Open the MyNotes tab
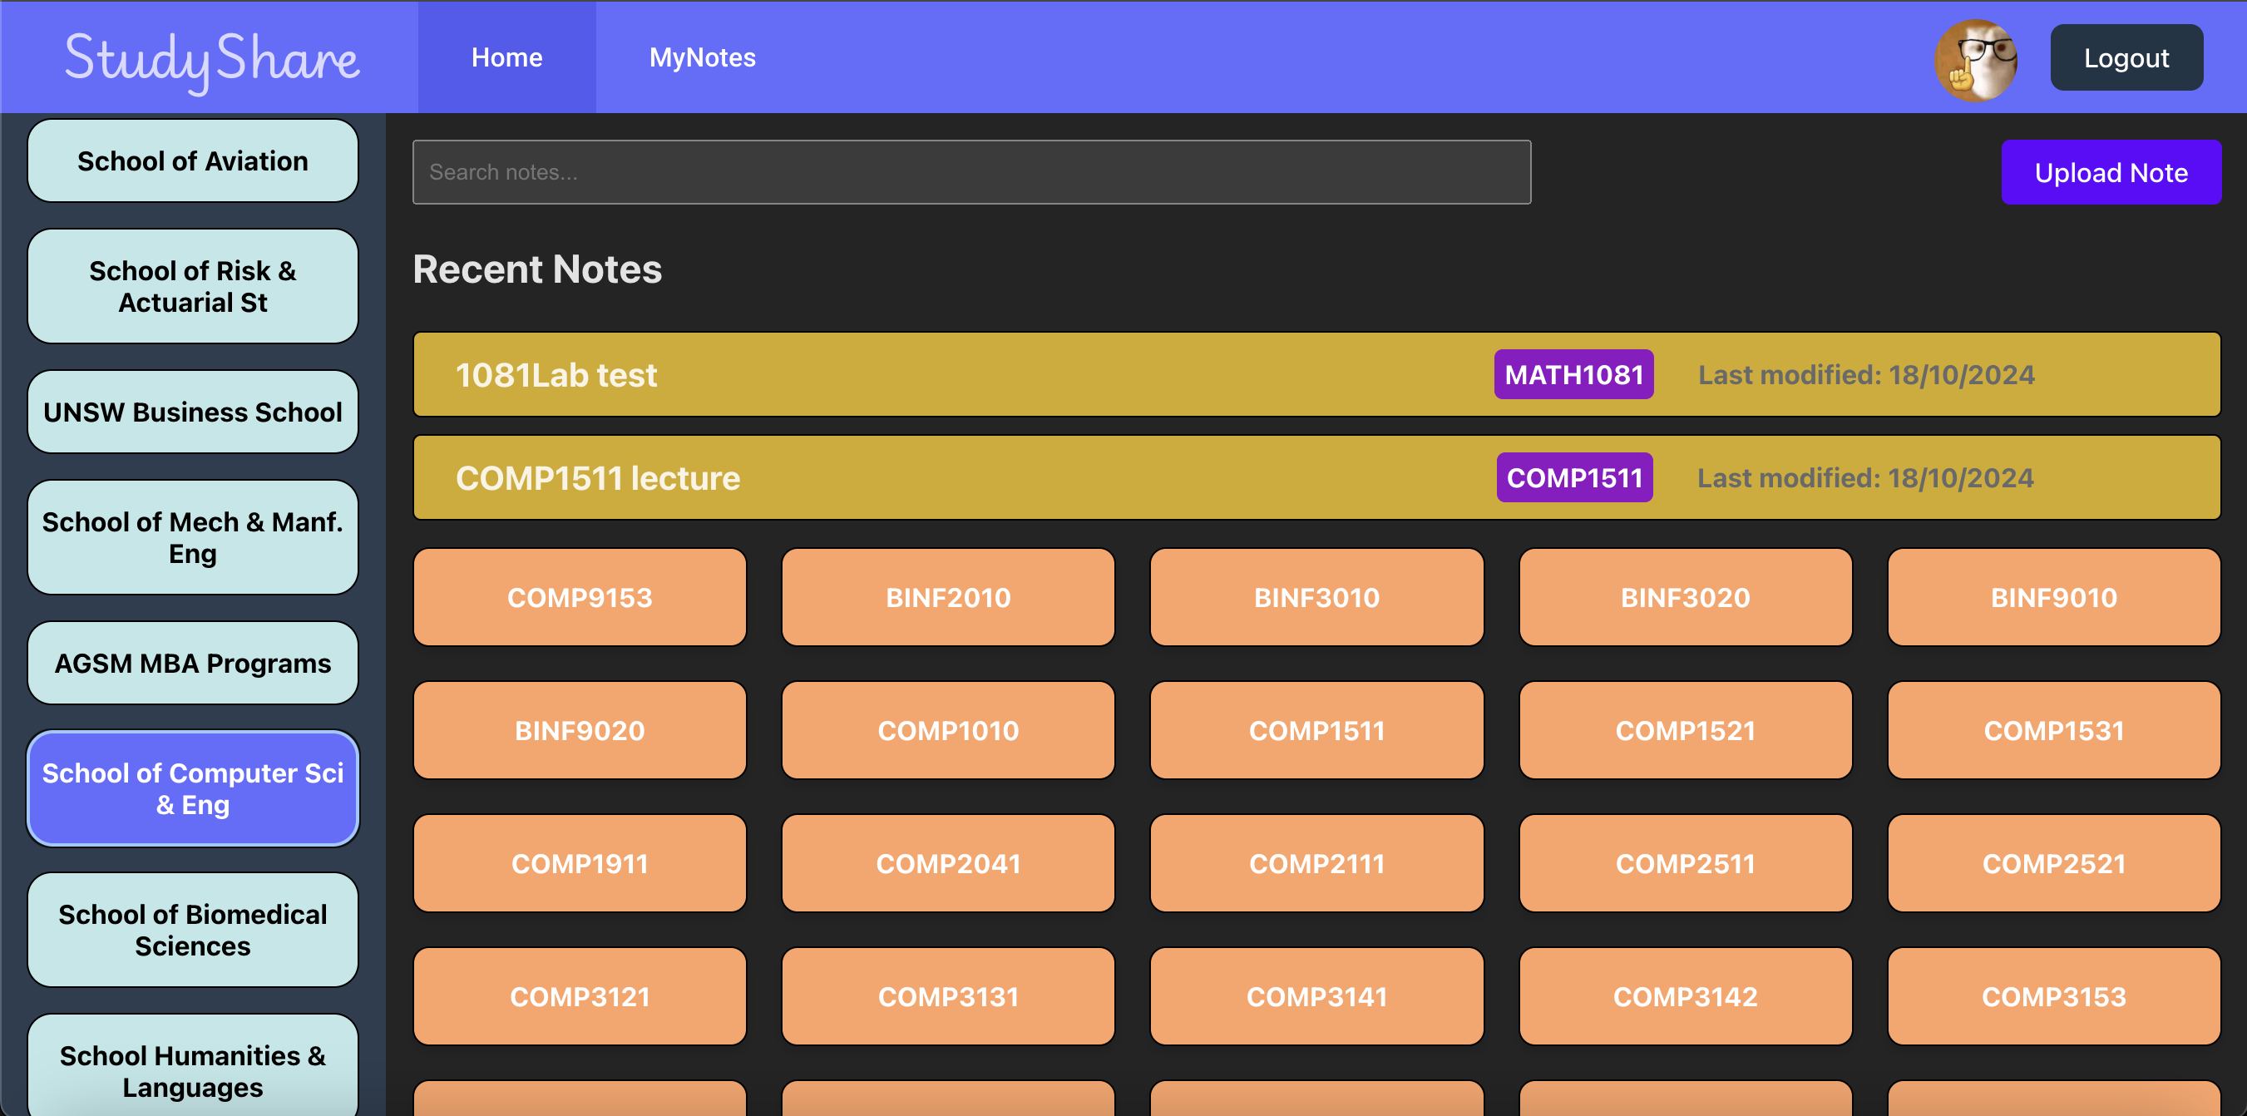The width and height of the screenshot is (2247, 1116). [702, 57]
